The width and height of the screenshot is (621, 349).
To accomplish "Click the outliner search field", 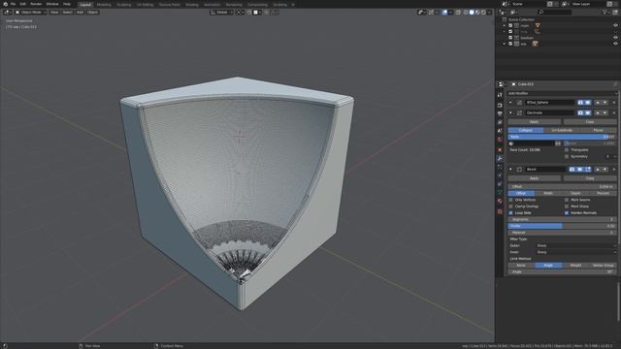I will pos(554,13).
